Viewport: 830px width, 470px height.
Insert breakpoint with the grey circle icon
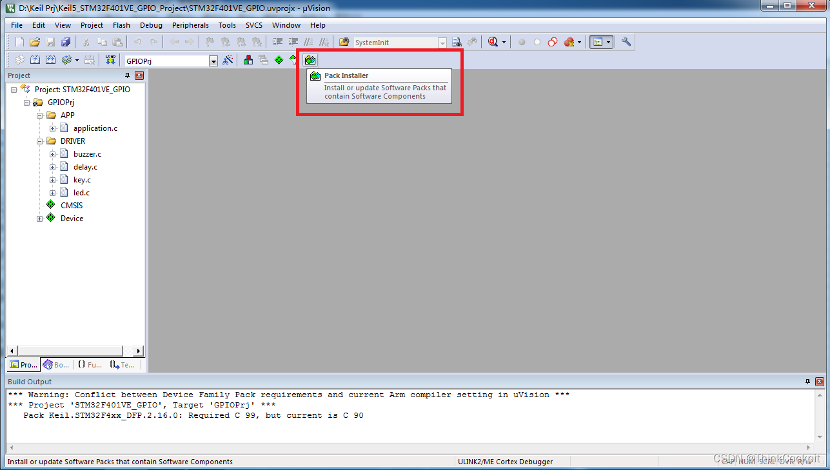click(x=522, y=42)
